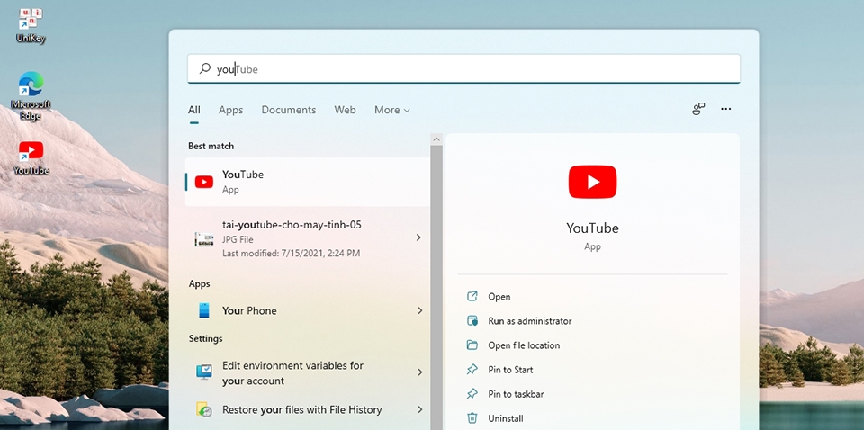Click large YouTube logo in preview pane
Screen dimensions: 864x430
click(592, 182)
